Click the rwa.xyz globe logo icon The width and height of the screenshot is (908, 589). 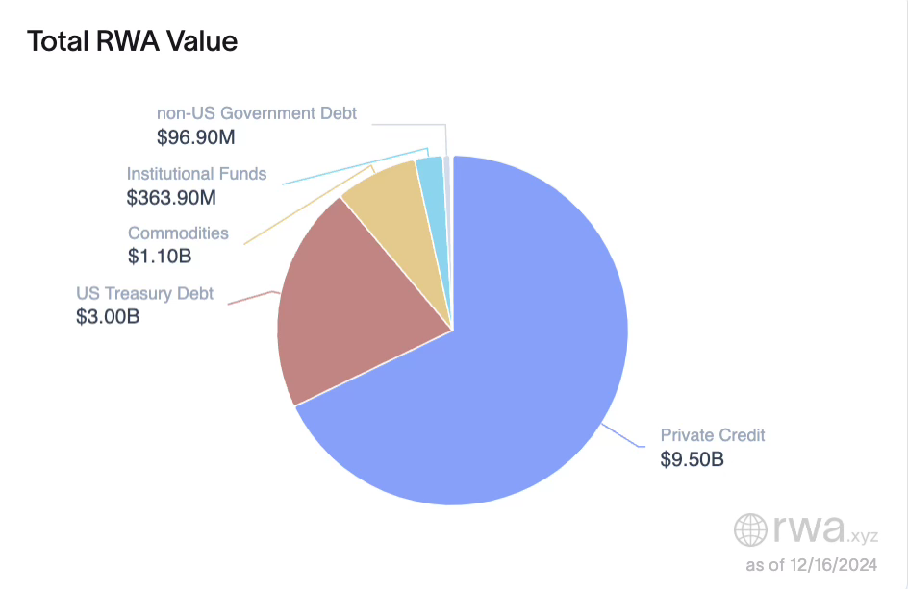(751, 528)
